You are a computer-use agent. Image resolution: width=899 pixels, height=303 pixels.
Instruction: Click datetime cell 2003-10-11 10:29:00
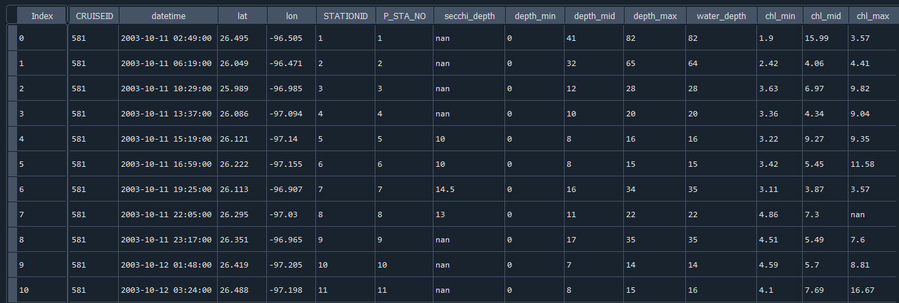point(168,88)
